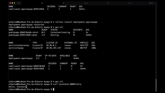
Task: Click the 'EXTERNAL-IP' column header
Action: point(70,43)
